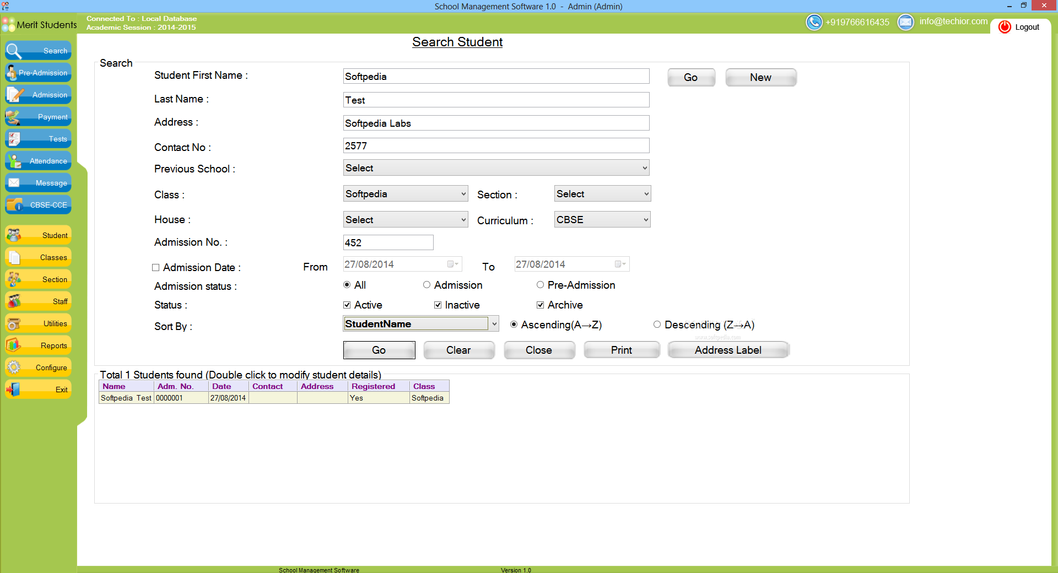Expand the Sort By StudentName dropdown
The height and width of the screenshot is (573, 1058).
[421, 324]
